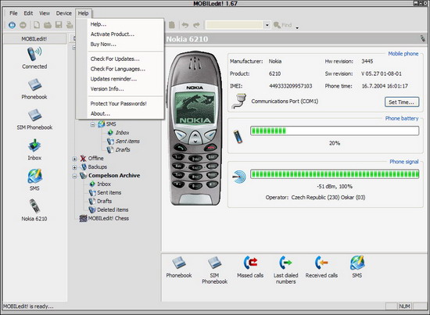
Task: Open toolbar options arrow next to Find
Action: point(297,27)
